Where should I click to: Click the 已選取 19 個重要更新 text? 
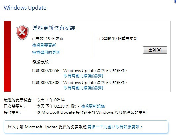coord(118,39)
